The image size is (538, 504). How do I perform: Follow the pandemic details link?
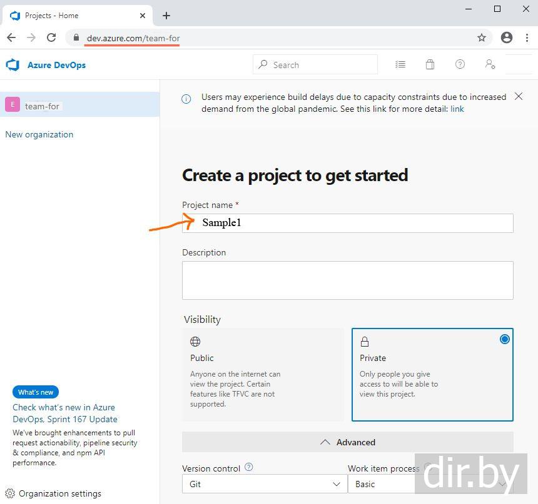click(x=457, y=109)
